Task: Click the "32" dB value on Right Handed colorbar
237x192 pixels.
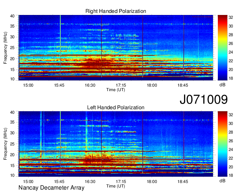Action: (231, 17)
